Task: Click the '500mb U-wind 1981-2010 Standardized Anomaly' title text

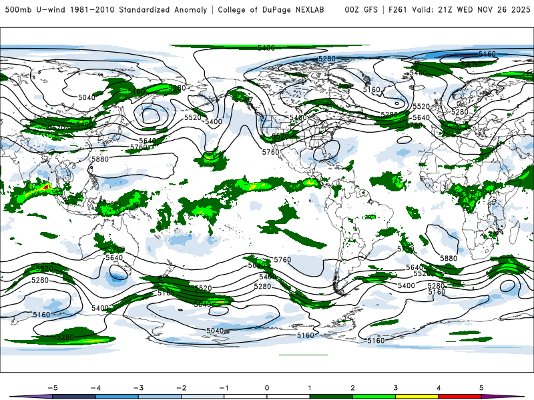Action: [x=106, y=9]
